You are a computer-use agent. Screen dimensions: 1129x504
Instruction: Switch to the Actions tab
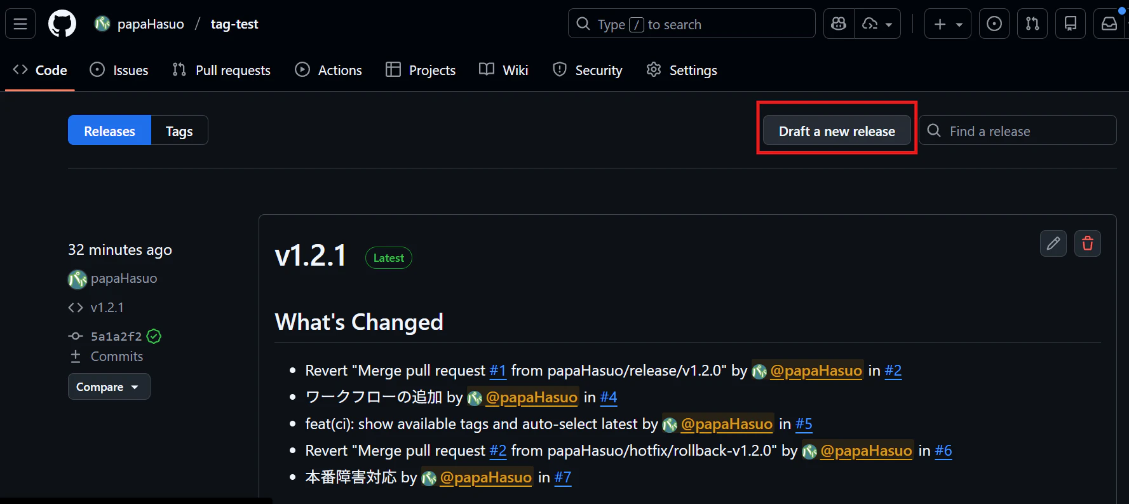pos(328,70)
